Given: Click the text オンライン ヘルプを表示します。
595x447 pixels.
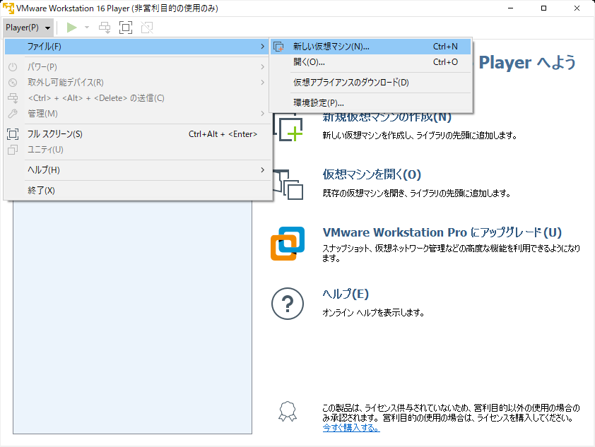Looking at the screenshot, I should click(373, 313).
